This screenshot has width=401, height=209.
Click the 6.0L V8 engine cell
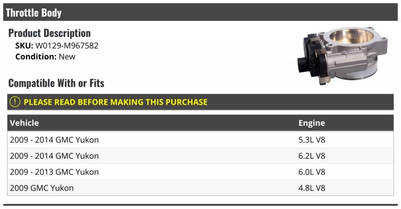[311, 172]
